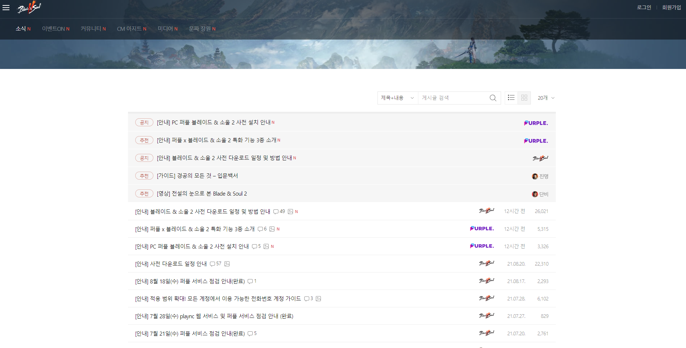686x348 pixels.
Task: Open post [안내] 사전 다운로드 일정 안내
Action: (x=171, y=264)
